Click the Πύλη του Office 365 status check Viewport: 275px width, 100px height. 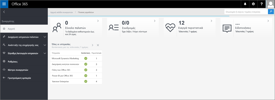pyautogui.click(x=86, y=70)
